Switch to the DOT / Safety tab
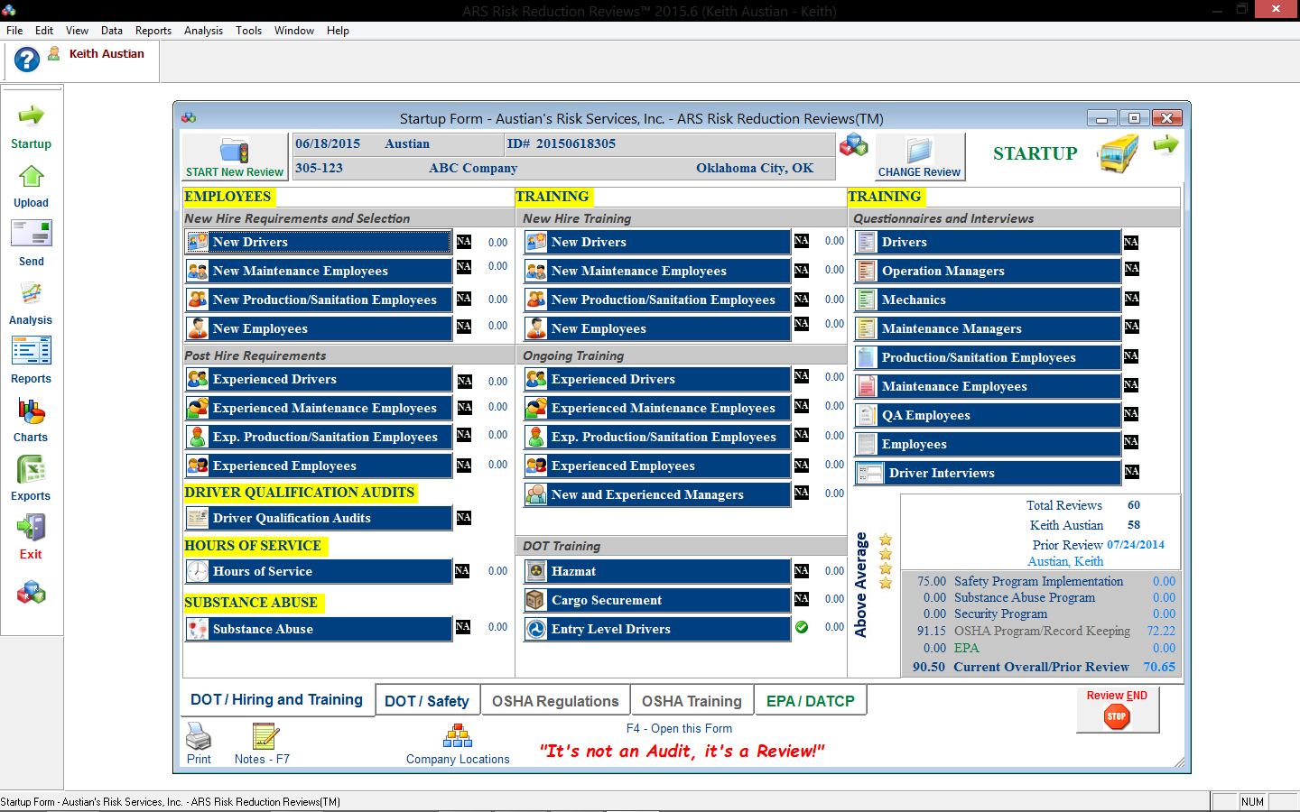Image resolution: width=1300 pixels, height=812 pixels. click(427, 701)
